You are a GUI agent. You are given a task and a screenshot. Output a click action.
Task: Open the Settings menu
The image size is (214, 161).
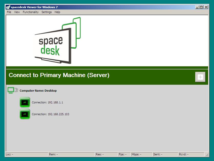pos(47,12)
